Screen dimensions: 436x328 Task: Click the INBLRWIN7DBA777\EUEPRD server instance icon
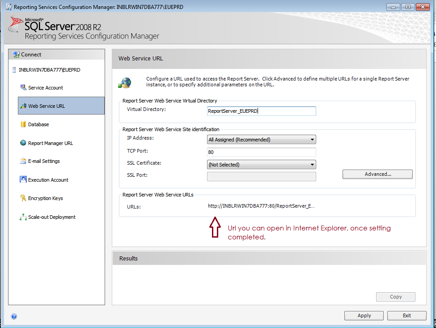tap(14, 70)
